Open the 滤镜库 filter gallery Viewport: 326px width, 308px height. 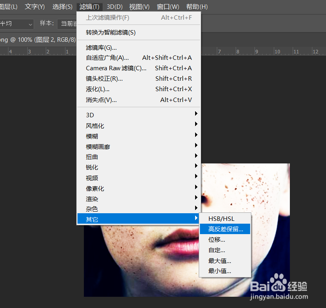click(x=100, y=47)
